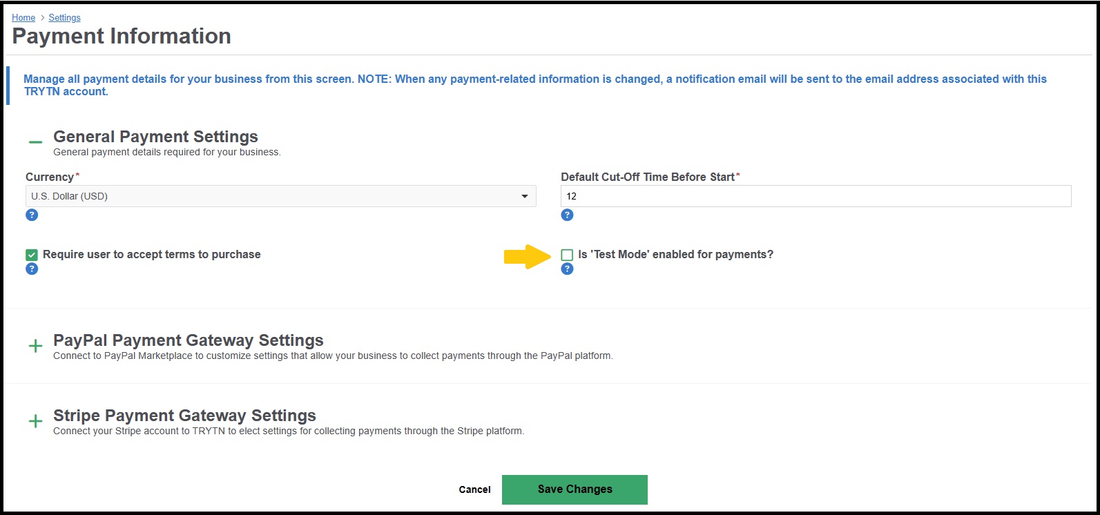This screenshot has width=1100, height=515.
Task: Click the Require user to accept terms label
Action: [x=152, y=255]
